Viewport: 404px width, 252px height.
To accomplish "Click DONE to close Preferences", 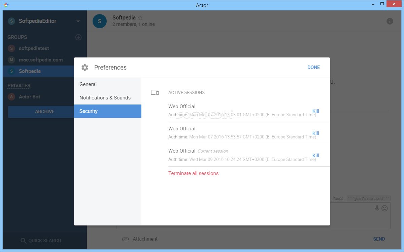I will [313, 67].
